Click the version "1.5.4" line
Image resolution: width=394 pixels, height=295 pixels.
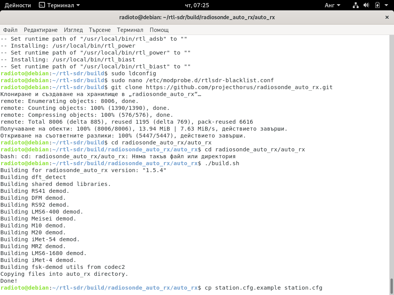click(83, 170)
